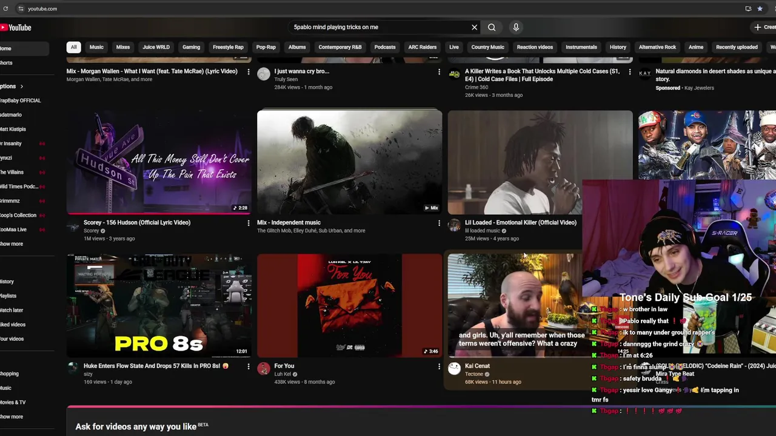Select the Music filter chip
Viewport: 776px width, 436px height.
(96, 47)
